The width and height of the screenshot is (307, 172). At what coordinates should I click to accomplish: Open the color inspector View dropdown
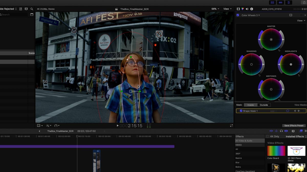301,21
